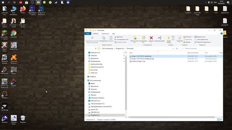The height and width of the screenshot is (130, 232).
Task: Click Copy path (Скопировать путь) in the ribbon
Action: (121, 39)
